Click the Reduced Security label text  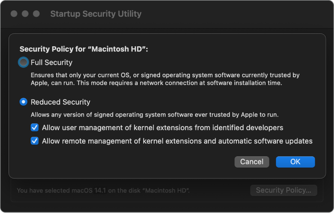60,102
